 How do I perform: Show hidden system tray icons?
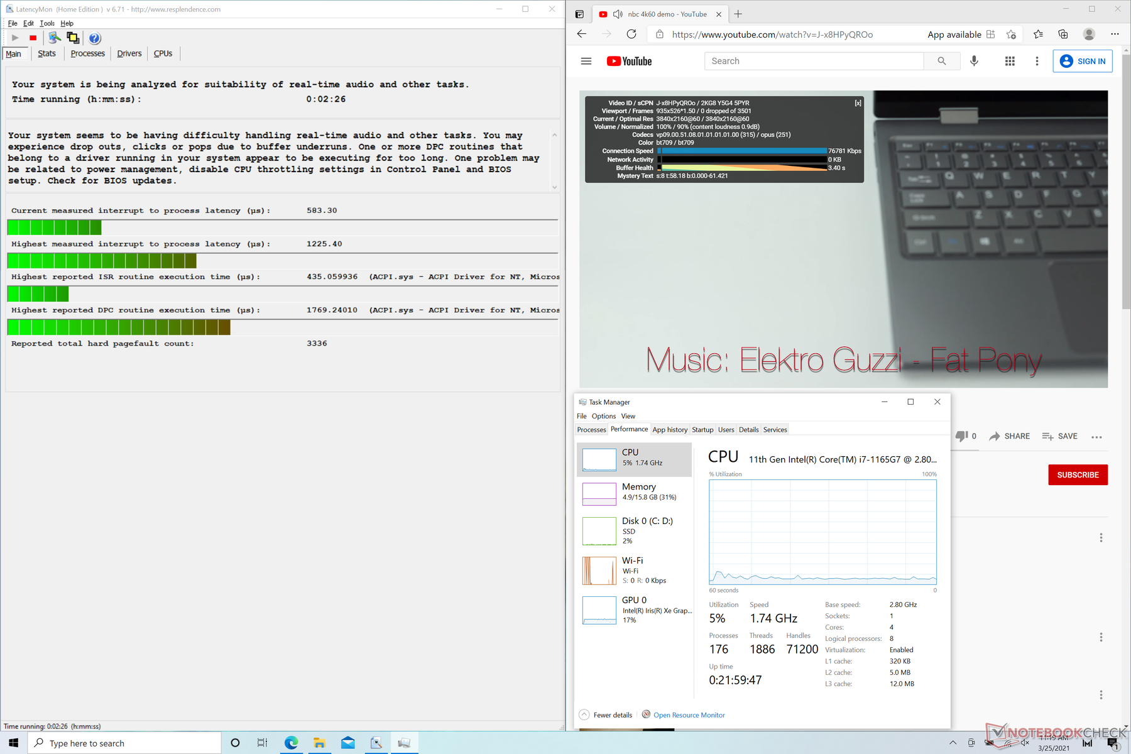(953, 743)
